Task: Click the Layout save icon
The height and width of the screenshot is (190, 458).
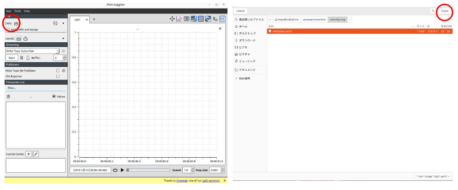Action: (x=25, y=38)
